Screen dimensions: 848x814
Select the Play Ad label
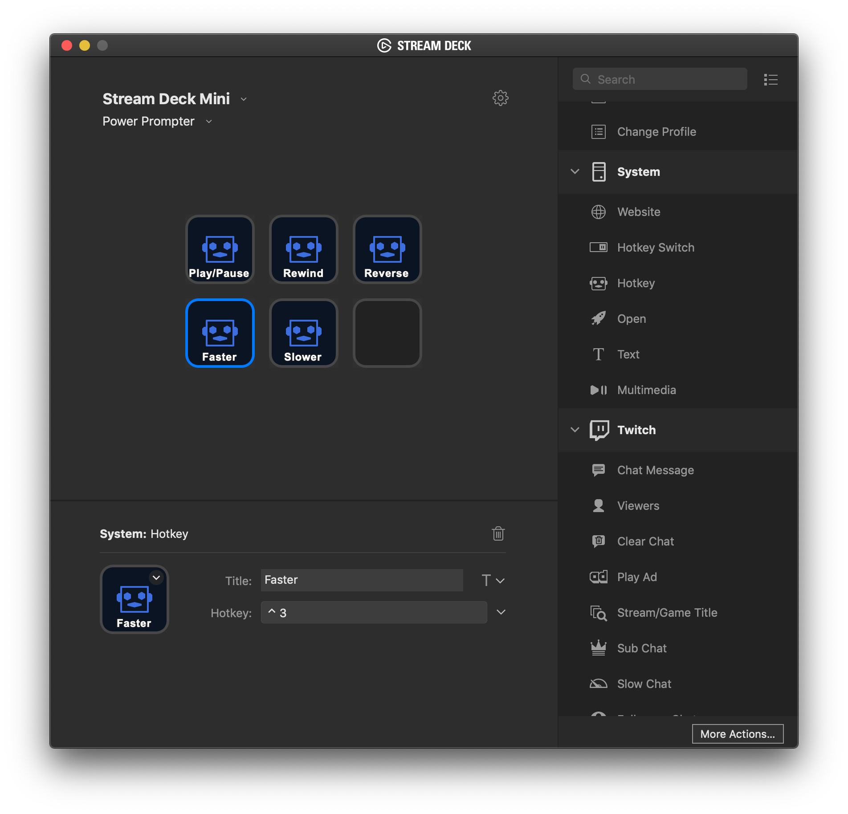point(637,577)
